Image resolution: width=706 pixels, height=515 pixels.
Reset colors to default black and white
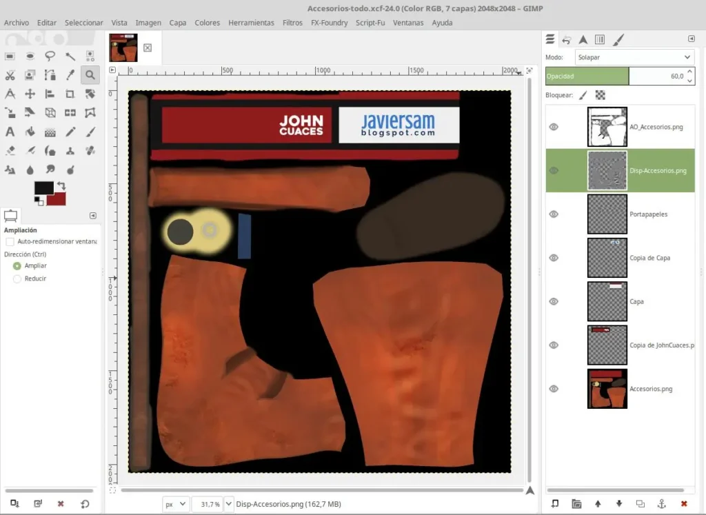pos(39,202)
